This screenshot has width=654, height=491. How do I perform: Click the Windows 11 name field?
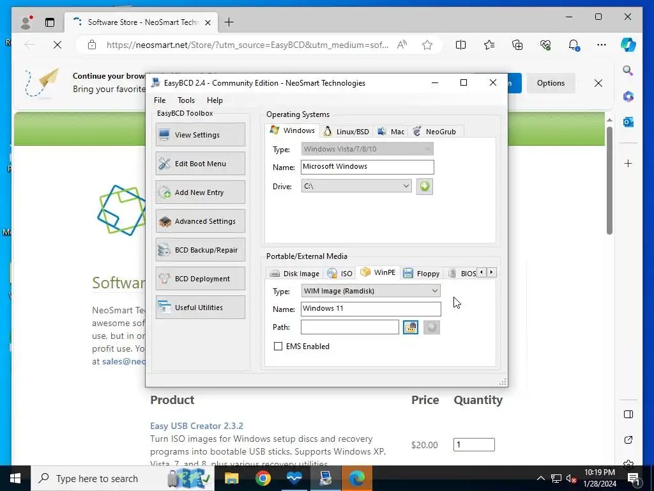pyautogui.click(x=371, y=309)
